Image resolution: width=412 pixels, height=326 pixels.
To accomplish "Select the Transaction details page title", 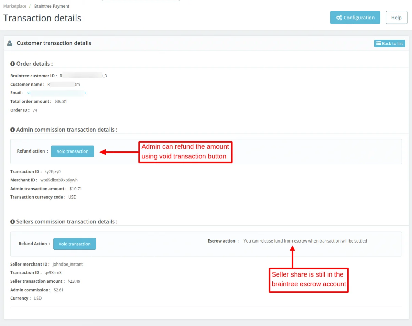I will coord(42,18).
